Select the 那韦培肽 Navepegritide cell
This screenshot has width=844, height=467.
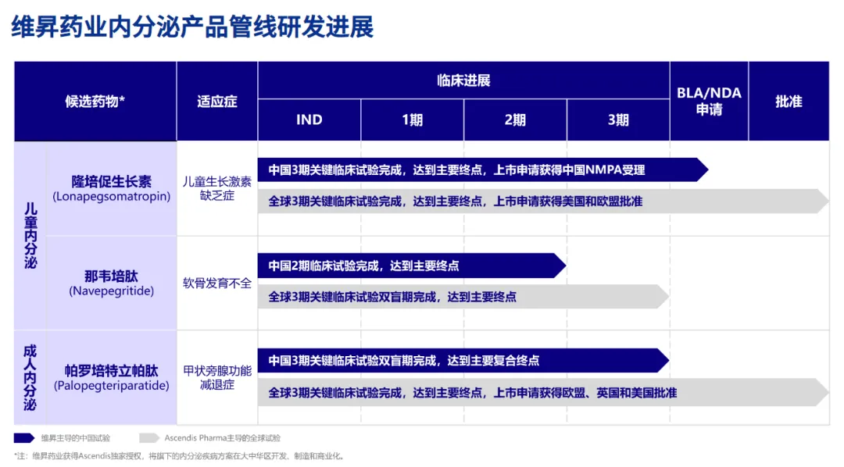111,283
